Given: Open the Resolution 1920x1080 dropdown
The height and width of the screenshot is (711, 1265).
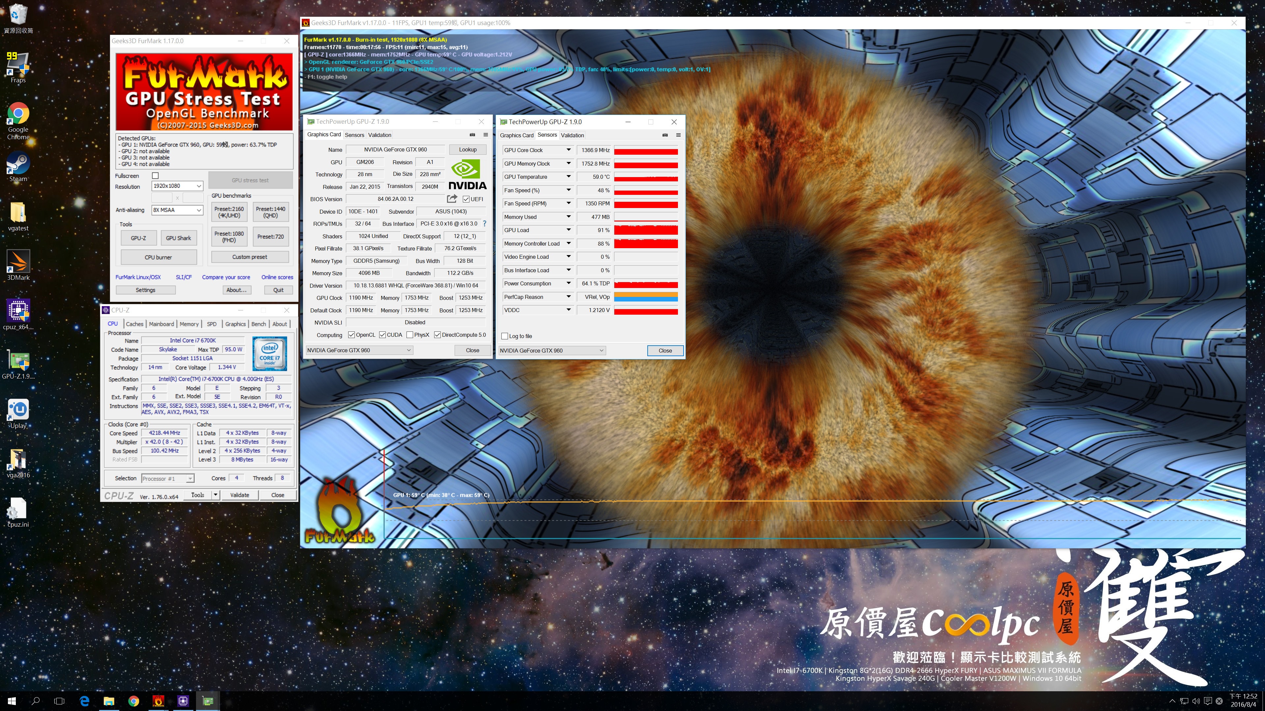Looking at the screenshot, I should tap(177, 186).
